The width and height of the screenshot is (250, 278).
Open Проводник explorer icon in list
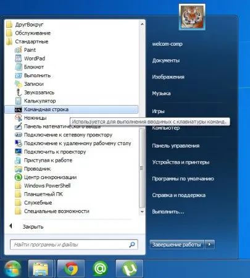click(18, 169)
